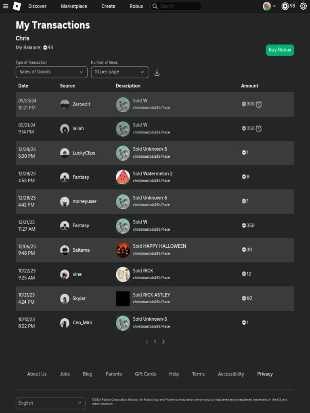
Task: Open Marketplace in top navigation
Action: [74, 6]
